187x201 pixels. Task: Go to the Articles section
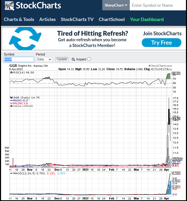point(47,19)
